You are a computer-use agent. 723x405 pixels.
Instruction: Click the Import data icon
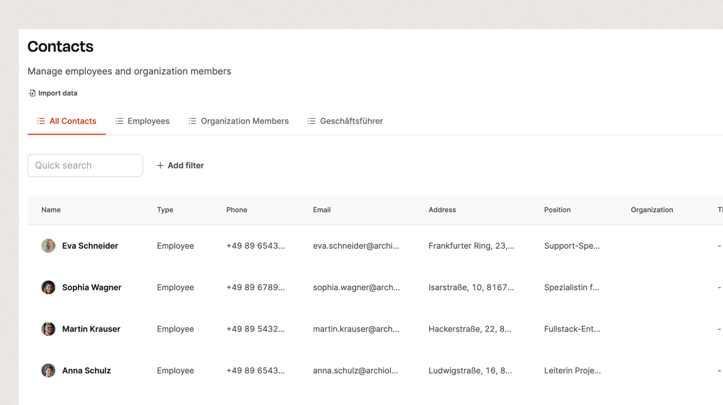pyautogui.click(x=32, y=93)
